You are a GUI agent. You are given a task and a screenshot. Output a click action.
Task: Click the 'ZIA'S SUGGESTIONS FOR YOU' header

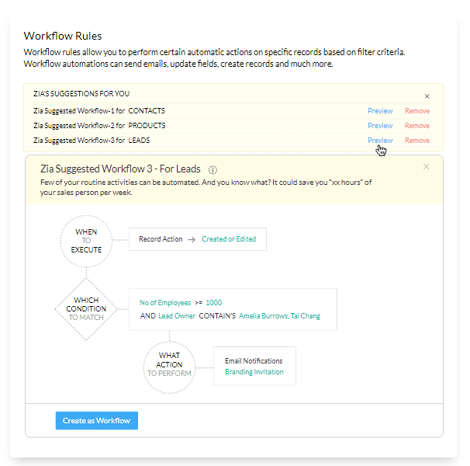tap(81, 94)
